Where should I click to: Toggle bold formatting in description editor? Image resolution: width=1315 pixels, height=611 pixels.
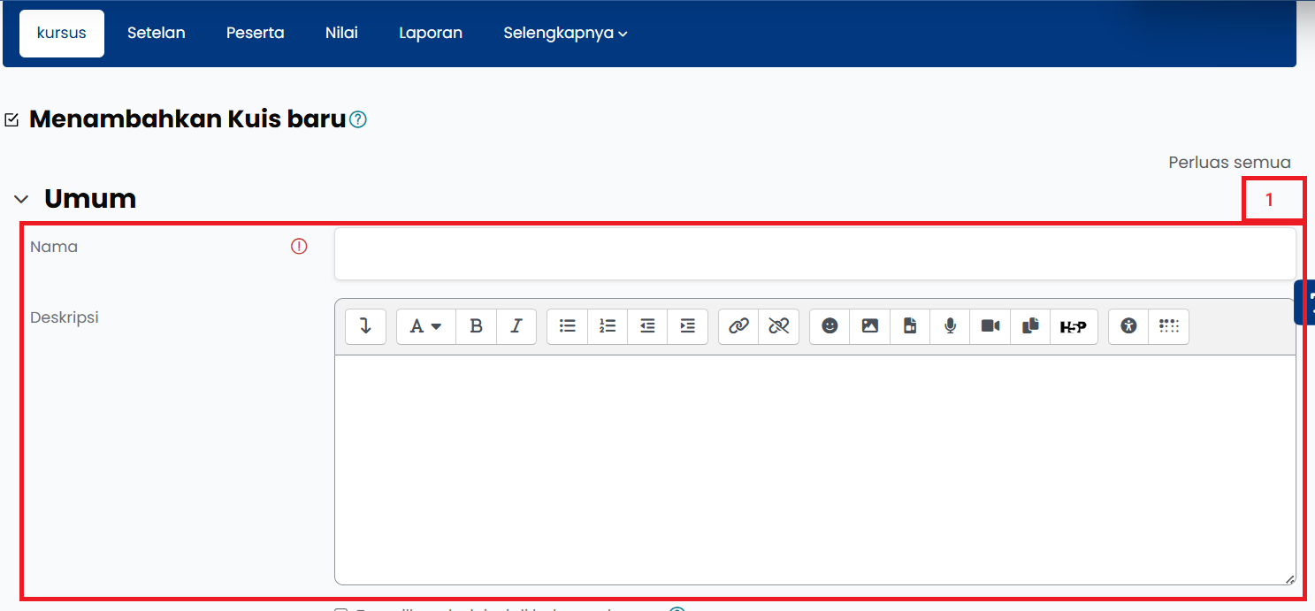point(476,326)
